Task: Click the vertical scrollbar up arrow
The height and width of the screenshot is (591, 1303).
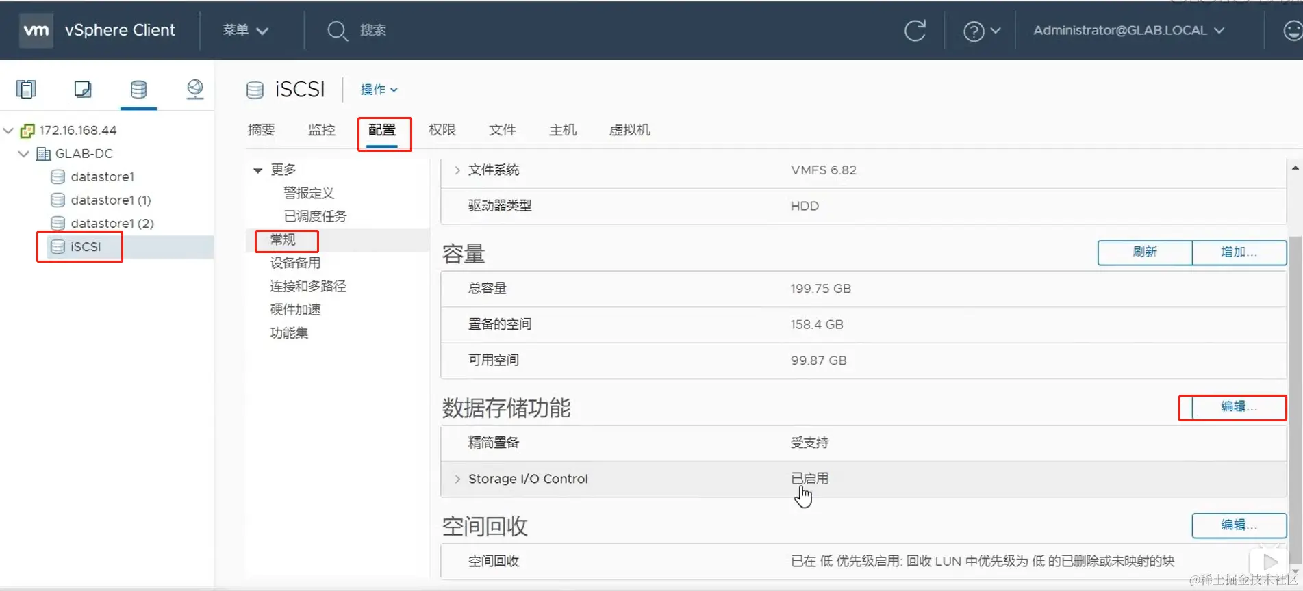Action: [x=1295, y=168]
